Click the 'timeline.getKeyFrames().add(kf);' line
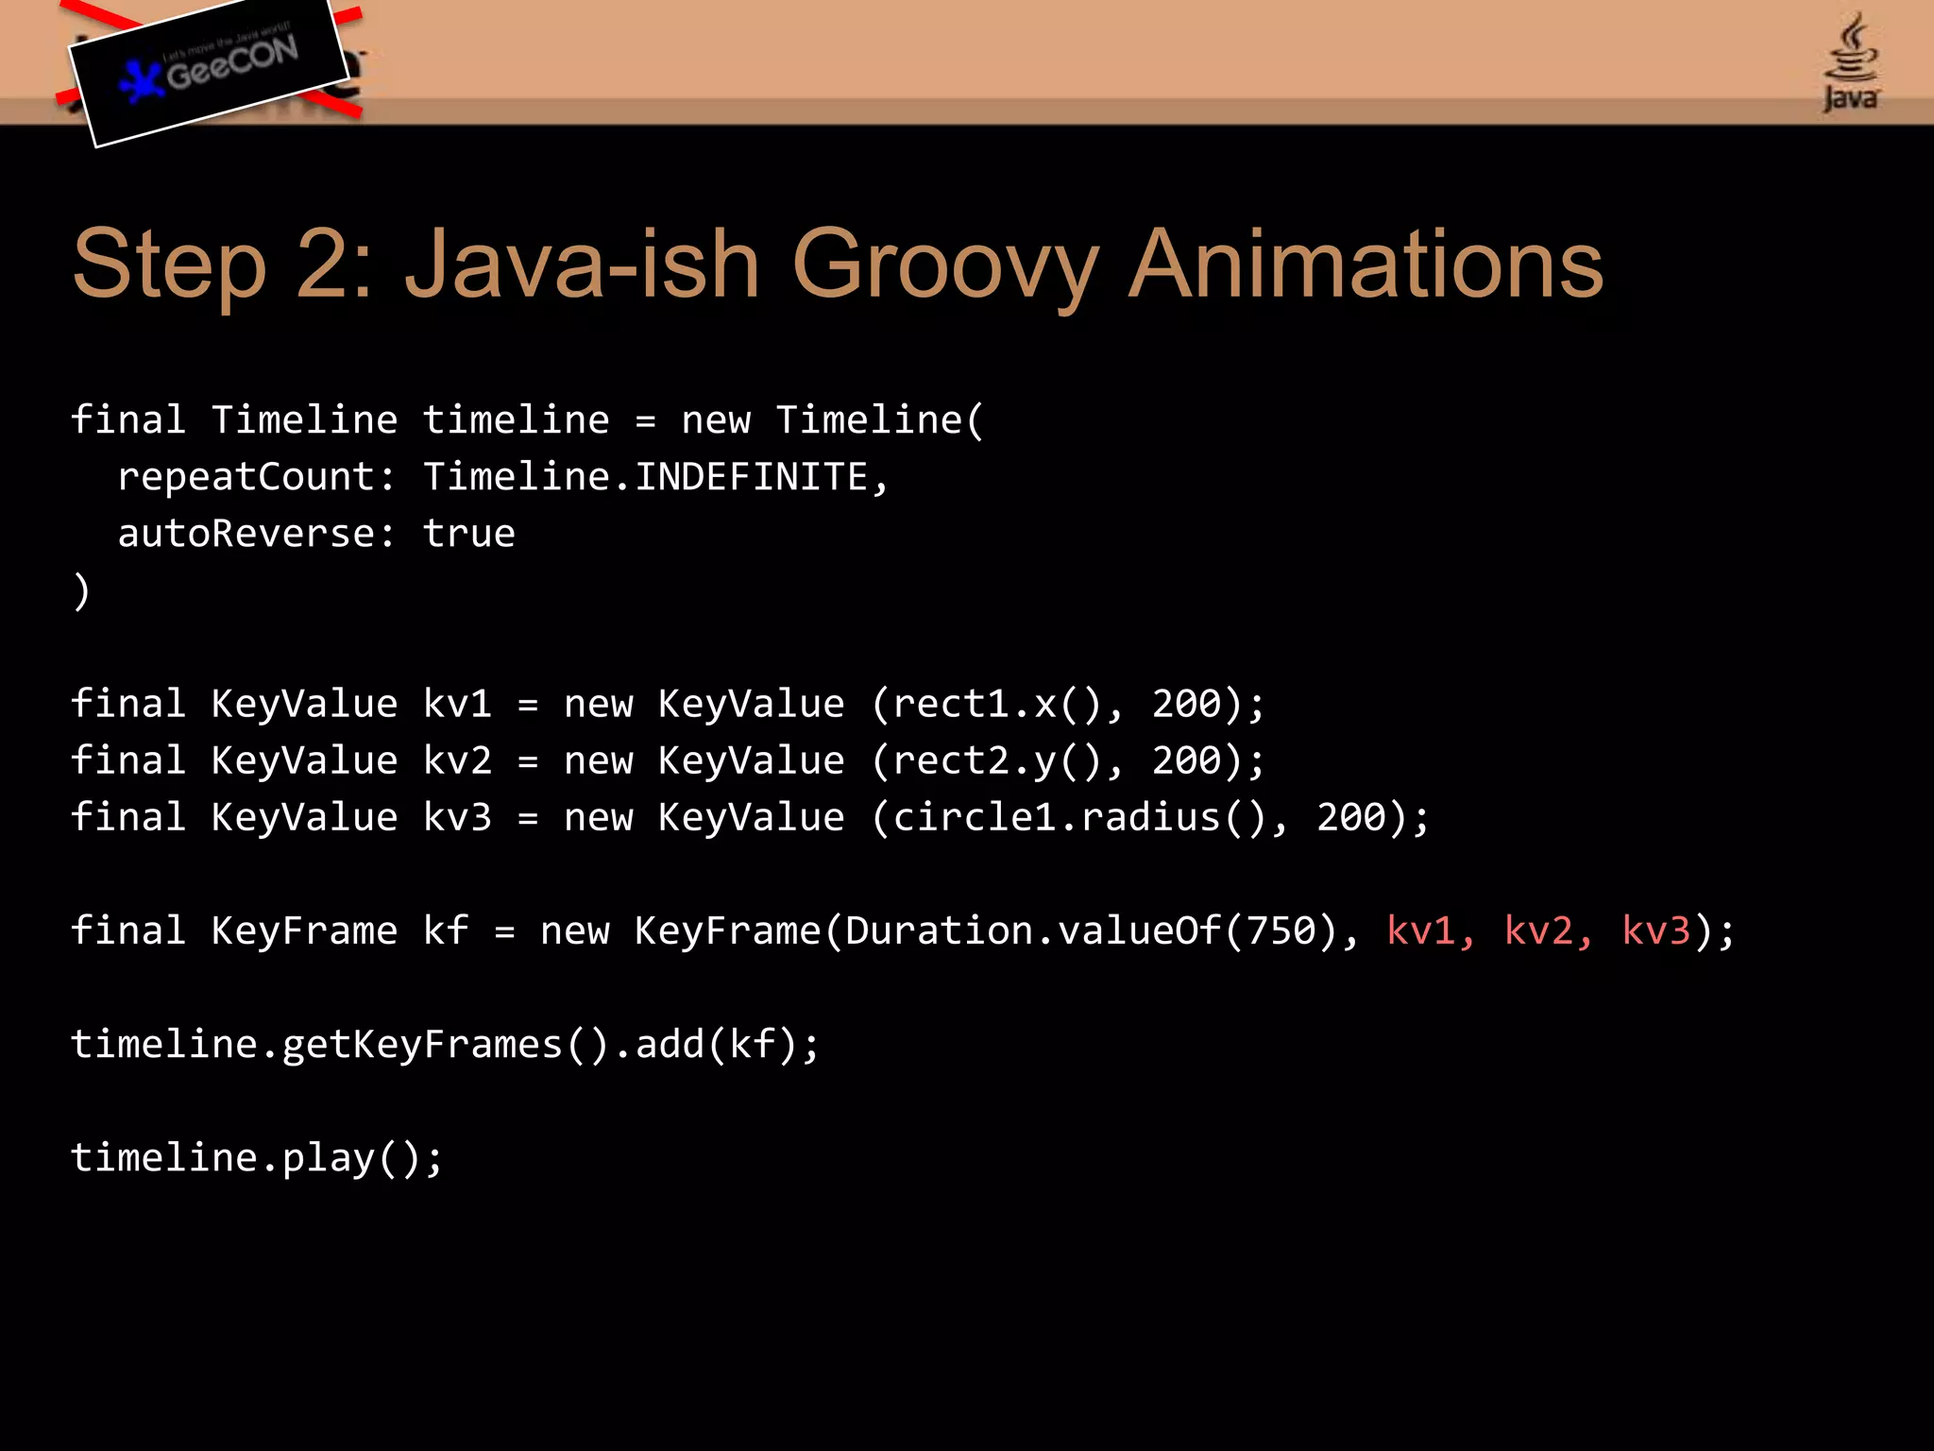Screen dimensions: 1934x1451 [445, 1045]
